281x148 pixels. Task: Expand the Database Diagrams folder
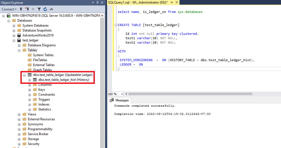click(x=19, y=45)
